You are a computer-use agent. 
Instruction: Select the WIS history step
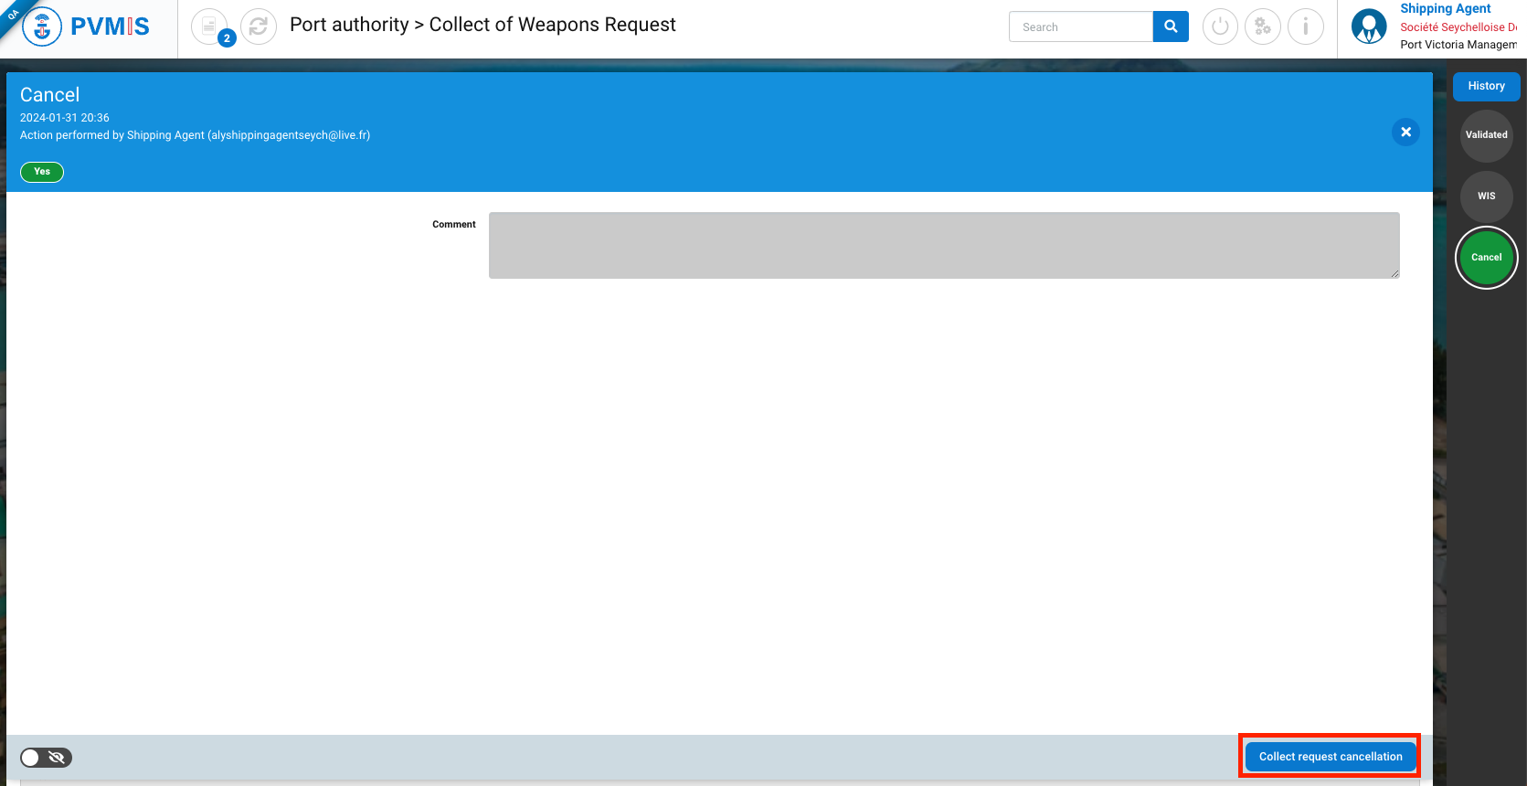(x=1486, y=196)
